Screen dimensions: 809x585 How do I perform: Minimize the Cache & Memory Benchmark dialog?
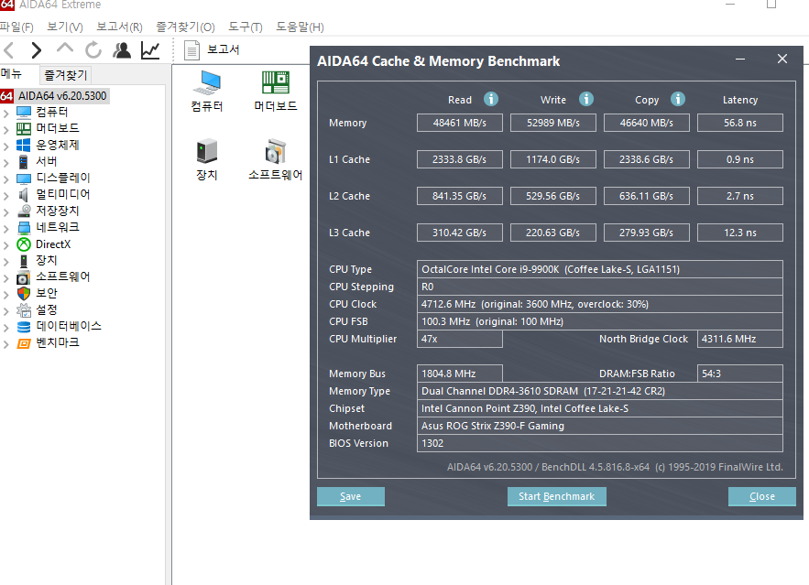click(740, 60)
